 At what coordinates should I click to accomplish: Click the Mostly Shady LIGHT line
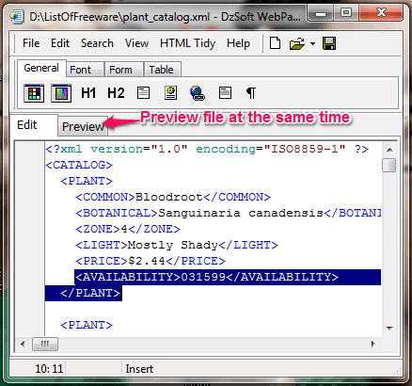coord(177,245)
